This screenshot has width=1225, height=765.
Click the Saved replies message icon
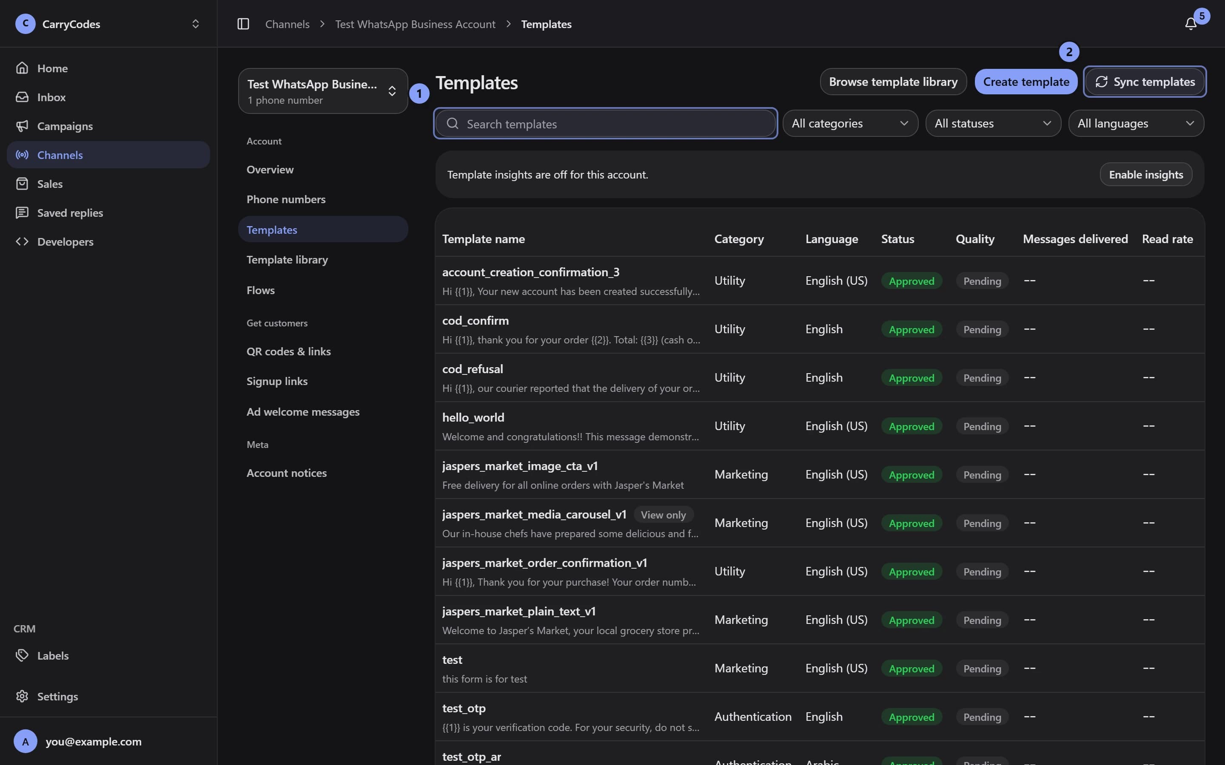[x=22, y=212]
